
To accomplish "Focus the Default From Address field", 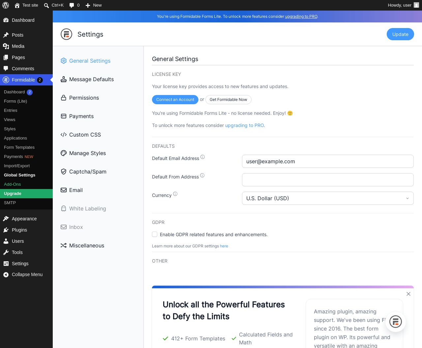I will (x=328, y=180).
